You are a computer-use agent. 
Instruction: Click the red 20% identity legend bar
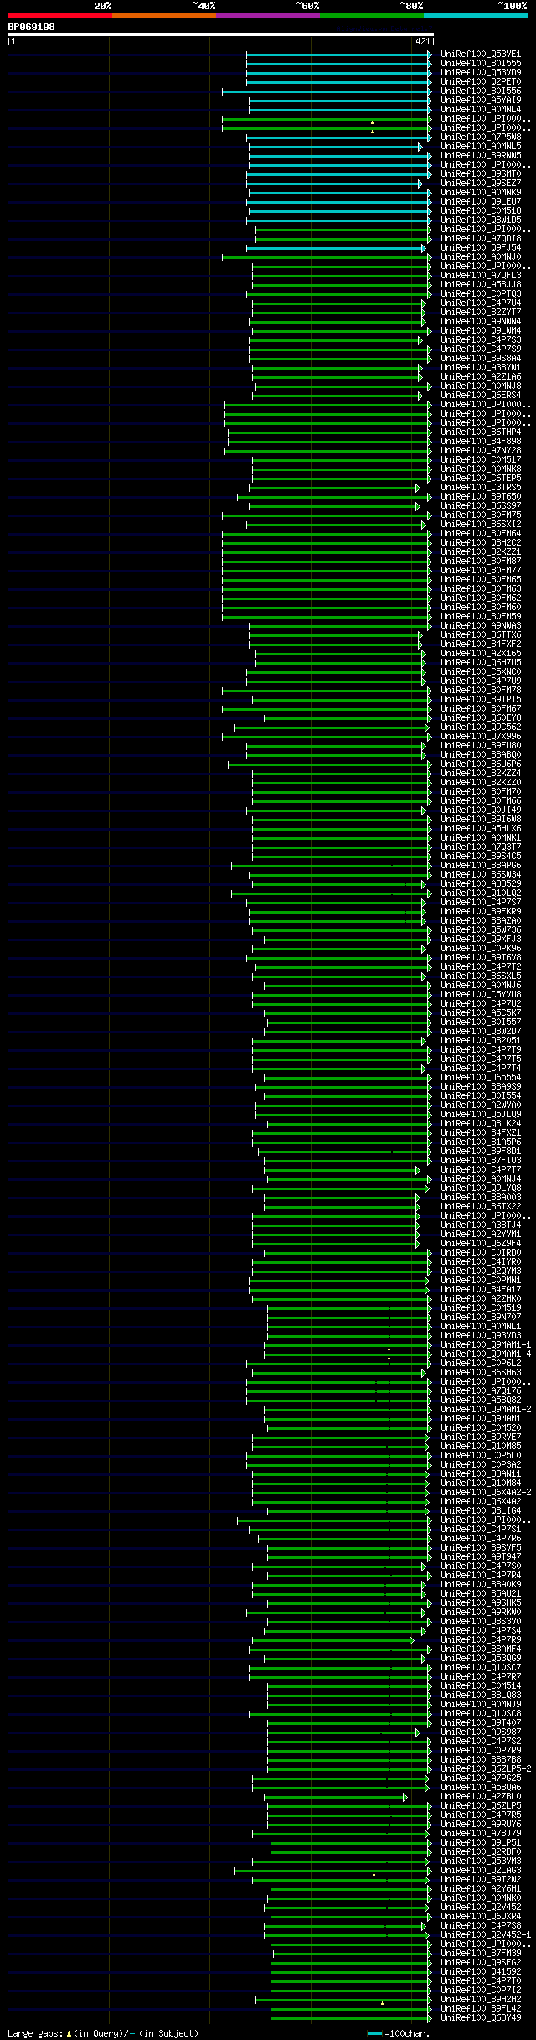[59, 15]
